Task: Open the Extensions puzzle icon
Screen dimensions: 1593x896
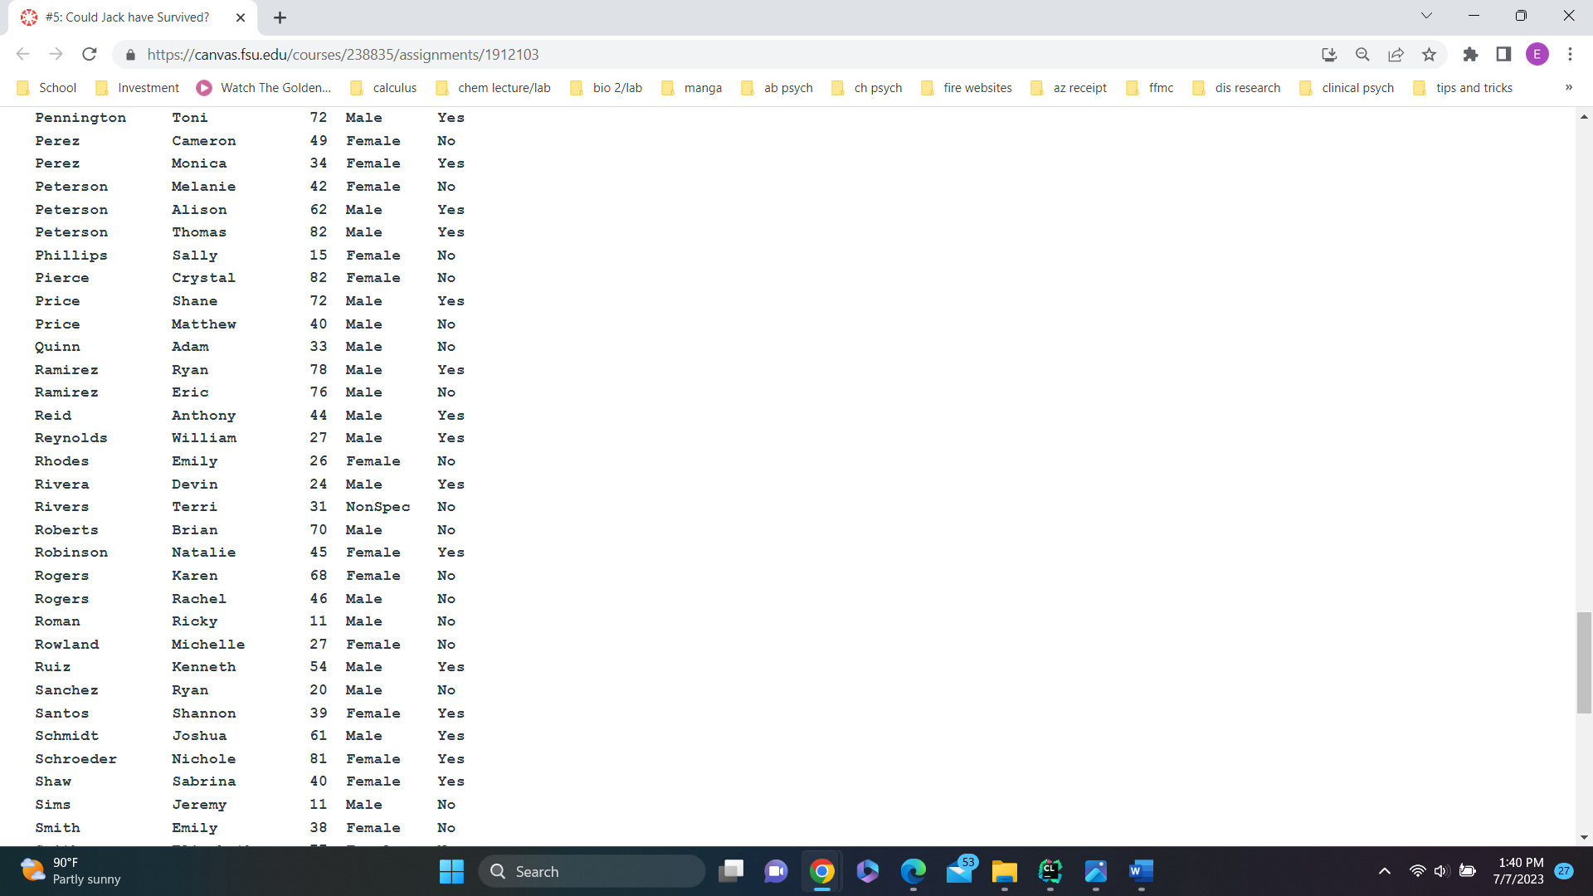Action: point(1470,55)
